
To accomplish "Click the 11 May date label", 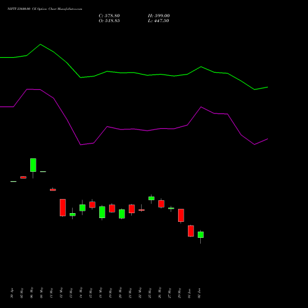I will [x=51, y=293].
